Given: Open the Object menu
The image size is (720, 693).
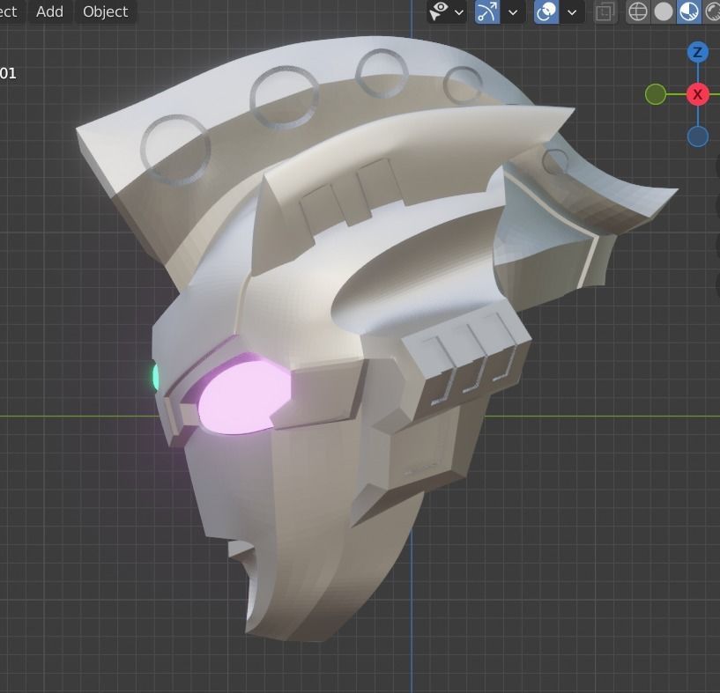Looking at the screenshot, I should pos(105,11).
